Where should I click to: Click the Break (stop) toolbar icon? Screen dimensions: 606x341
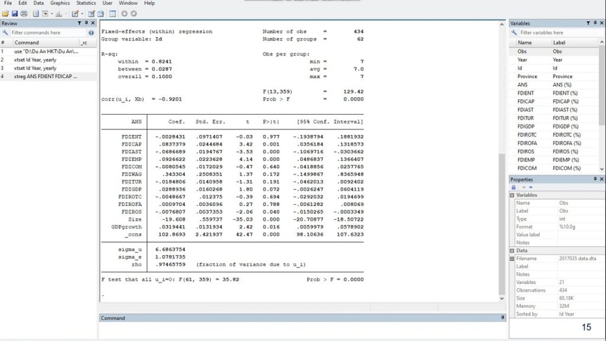[134, 13]
